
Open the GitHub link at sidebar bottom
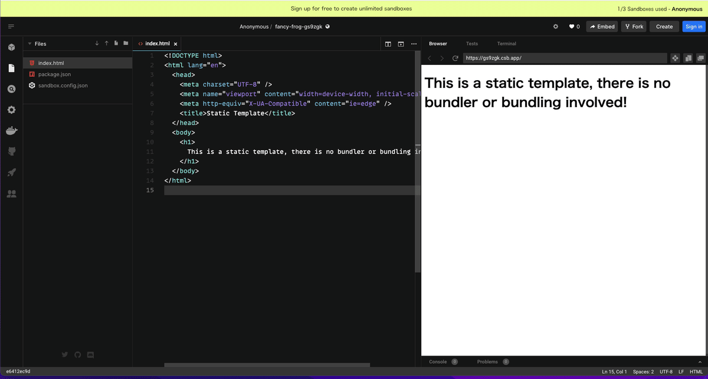[x=77, y=354]
